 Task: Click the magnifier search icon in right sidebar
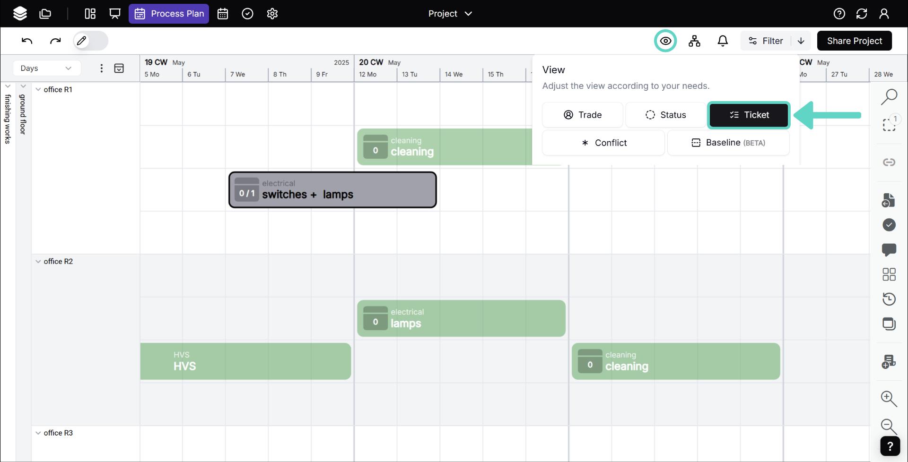[x=889, y=97]
